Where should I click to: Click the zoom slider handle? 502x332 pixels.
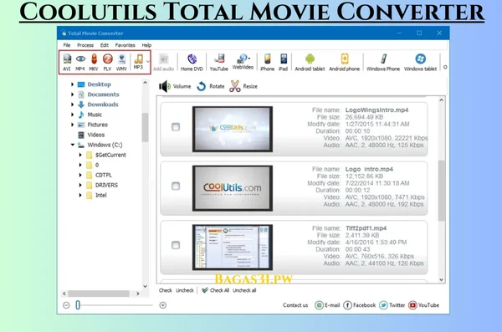point(78,305)
